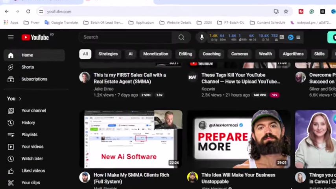Click the grey chart icon in stats bar
Image resolution: width=336 pixels, height=189 pixels.
tap(282, 37)
